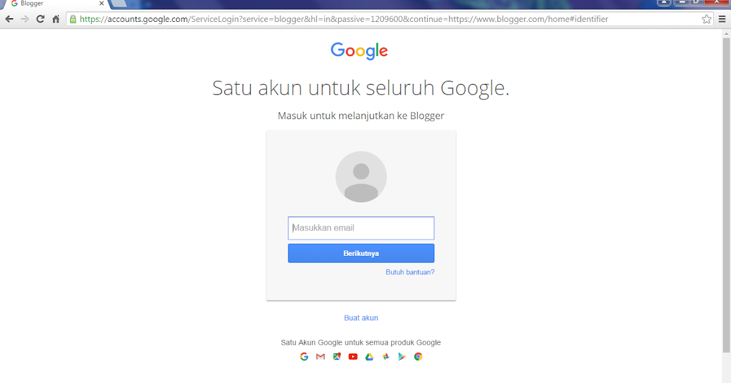731x383 pixels.
Task: Focus the Masukkan email input field
Action: 361,228
